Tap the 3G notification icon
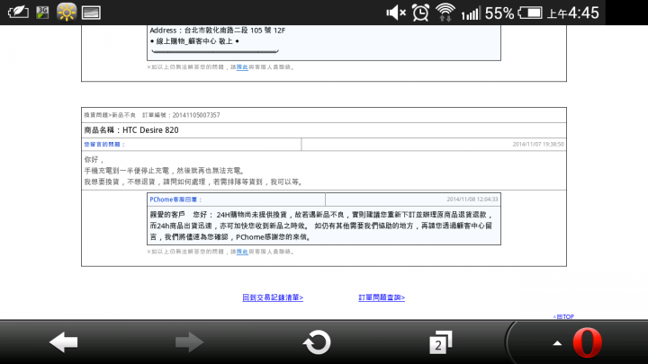The height and width of the screenshot is (364, 648). tap(42, 13)
